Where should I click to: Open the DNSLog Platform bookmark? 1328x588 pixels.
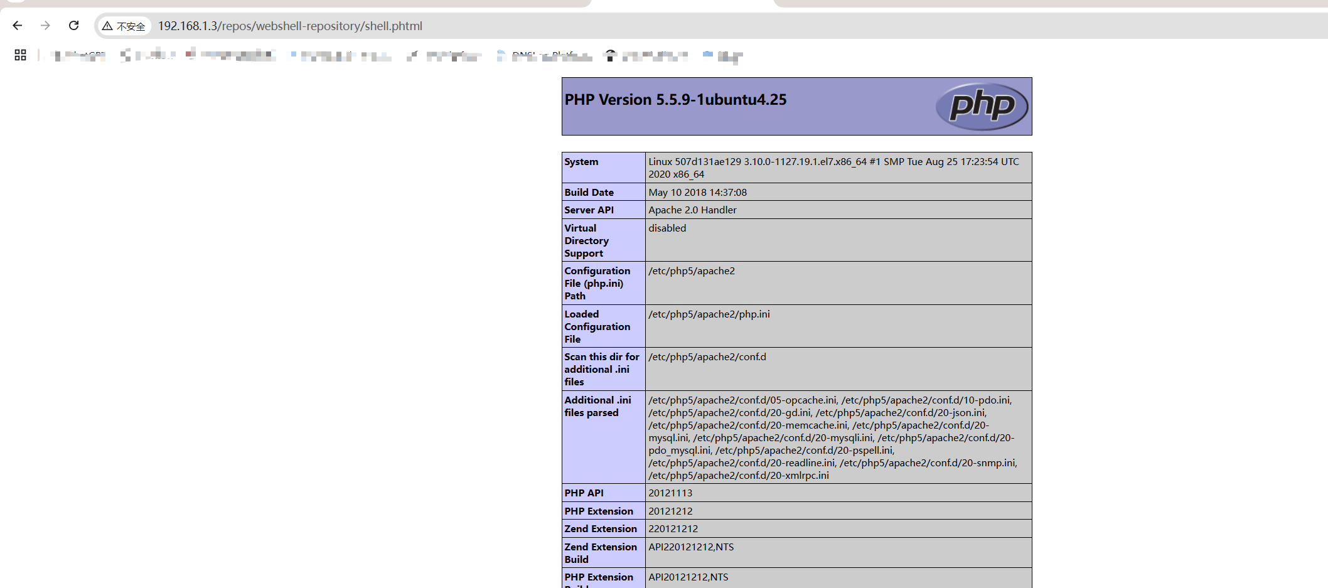545,56
